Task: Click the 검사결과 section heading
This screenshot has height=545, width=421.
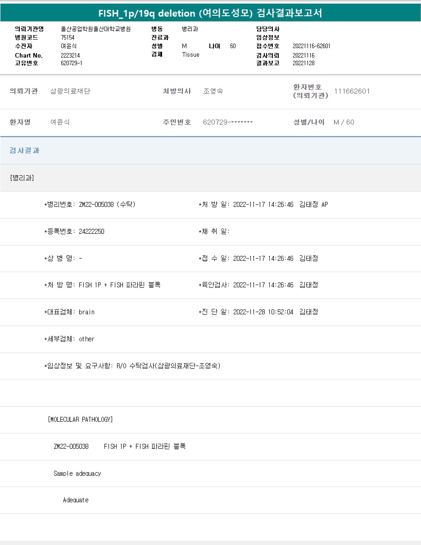Action: [25, 151]
